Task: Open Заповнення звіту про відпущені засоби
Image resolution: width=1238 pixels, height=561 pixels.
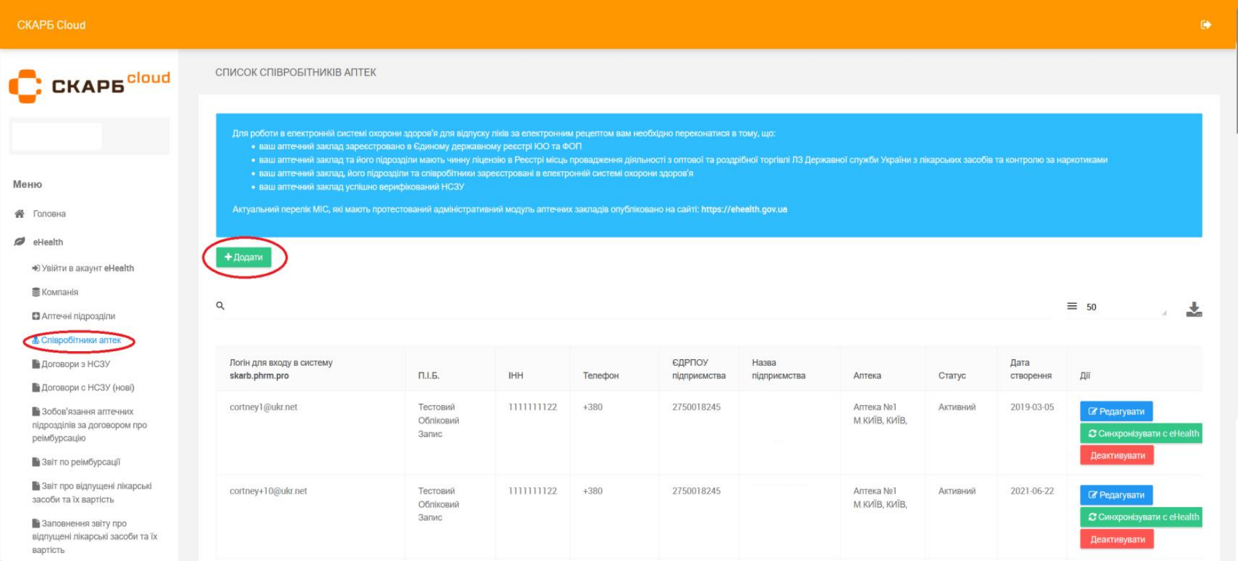Action: [x=95, y=537]
